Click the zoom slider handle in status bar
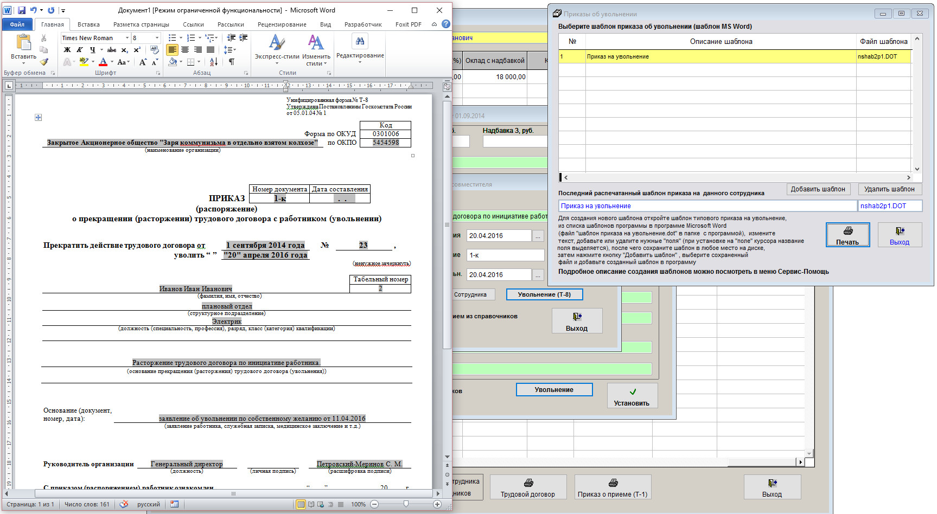 [406, 504]
